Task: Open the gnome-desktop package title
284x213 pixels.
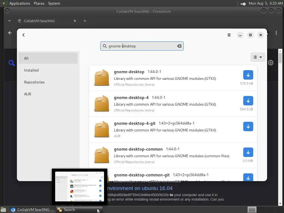Action: (129, 72)
